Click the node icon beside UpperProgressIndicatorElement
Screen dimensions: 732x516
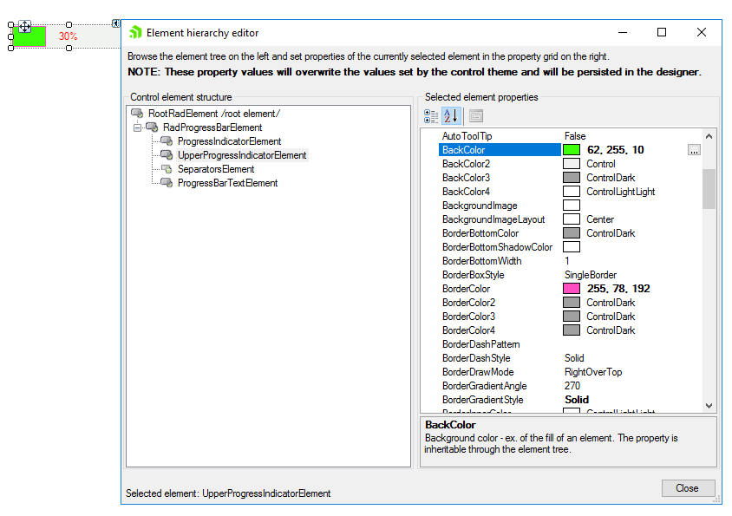(166, 154)
